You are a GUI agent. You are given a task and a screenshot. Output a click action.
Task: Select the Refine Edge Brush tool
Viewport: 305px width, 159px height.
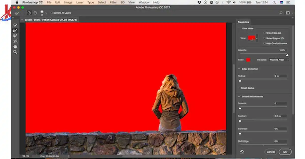(15, 30)
